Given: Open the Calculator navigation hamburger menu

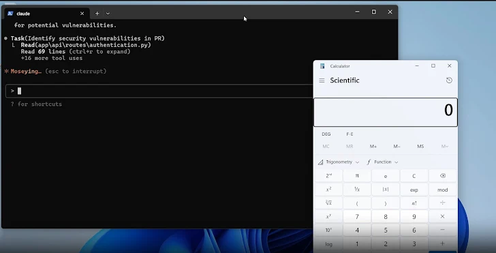Looking at the screenshot, I should [x=322, y=80].
